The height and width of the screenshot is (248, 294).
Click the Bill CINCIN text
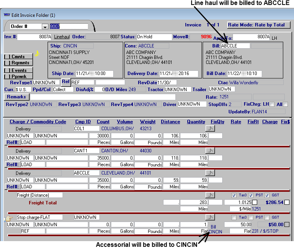[215, 230]
